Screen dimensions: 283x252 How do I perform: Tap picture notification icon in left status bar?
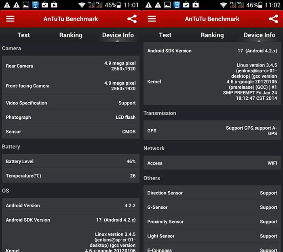coord(26,5)
